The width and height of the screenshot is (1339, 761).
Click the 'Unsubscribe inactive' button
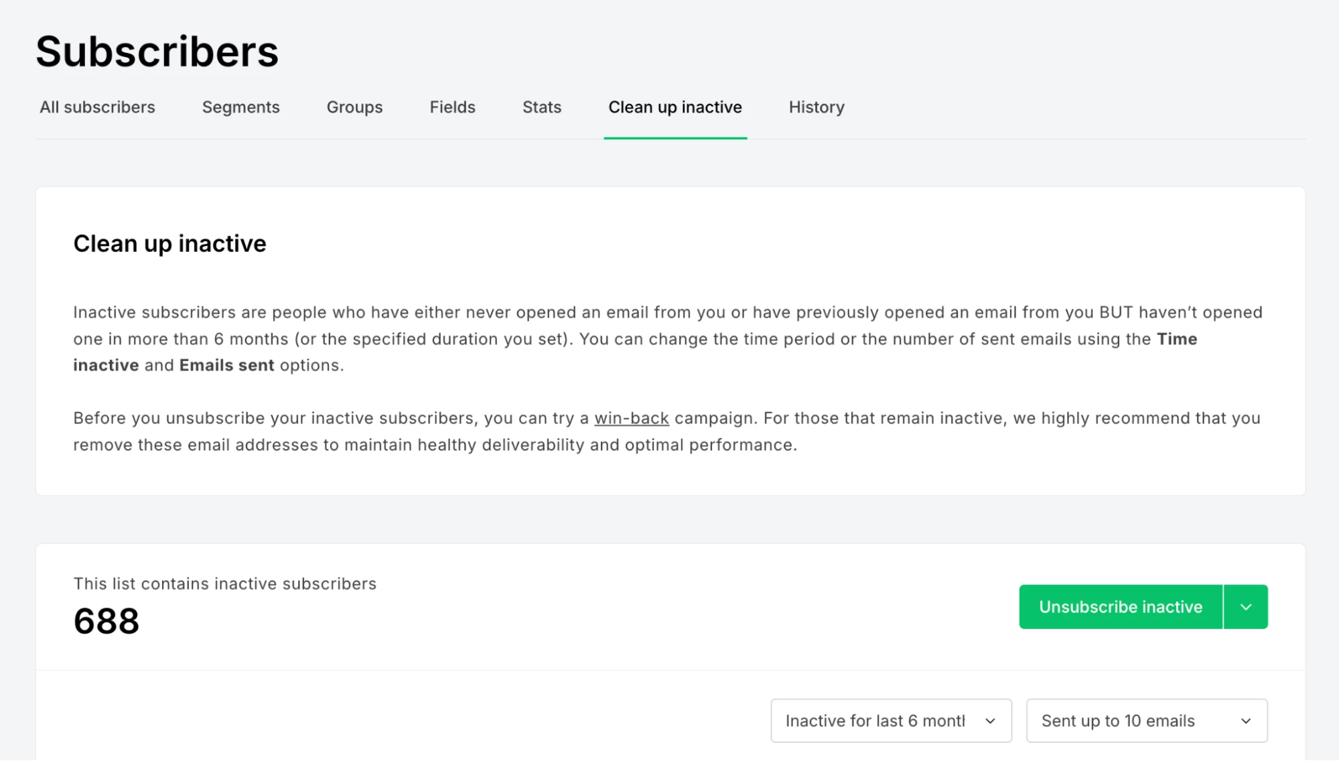tap(1120, 606)
